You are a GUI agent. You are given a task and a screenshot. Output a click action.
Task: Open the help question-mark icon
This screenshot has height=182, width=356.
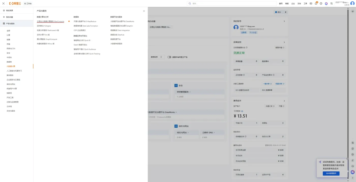coord(321,4)
